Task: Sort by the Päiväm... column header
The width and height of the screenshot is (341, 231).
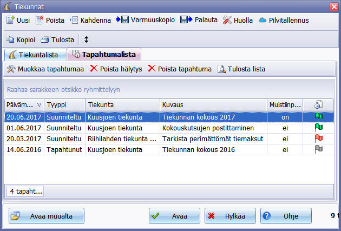Action: [x=24, y=105]
